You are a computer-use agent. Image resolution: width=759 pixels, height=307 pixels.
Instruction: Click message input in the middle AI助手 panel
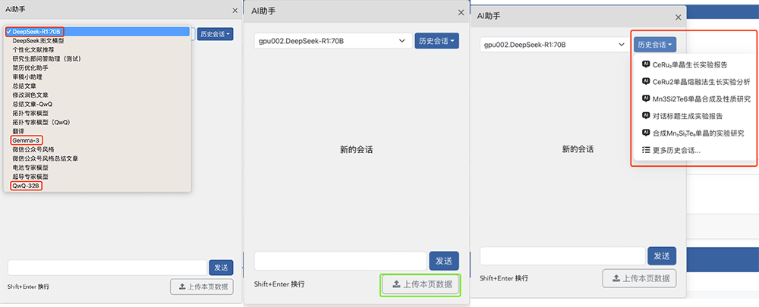(x=340, y=261)
